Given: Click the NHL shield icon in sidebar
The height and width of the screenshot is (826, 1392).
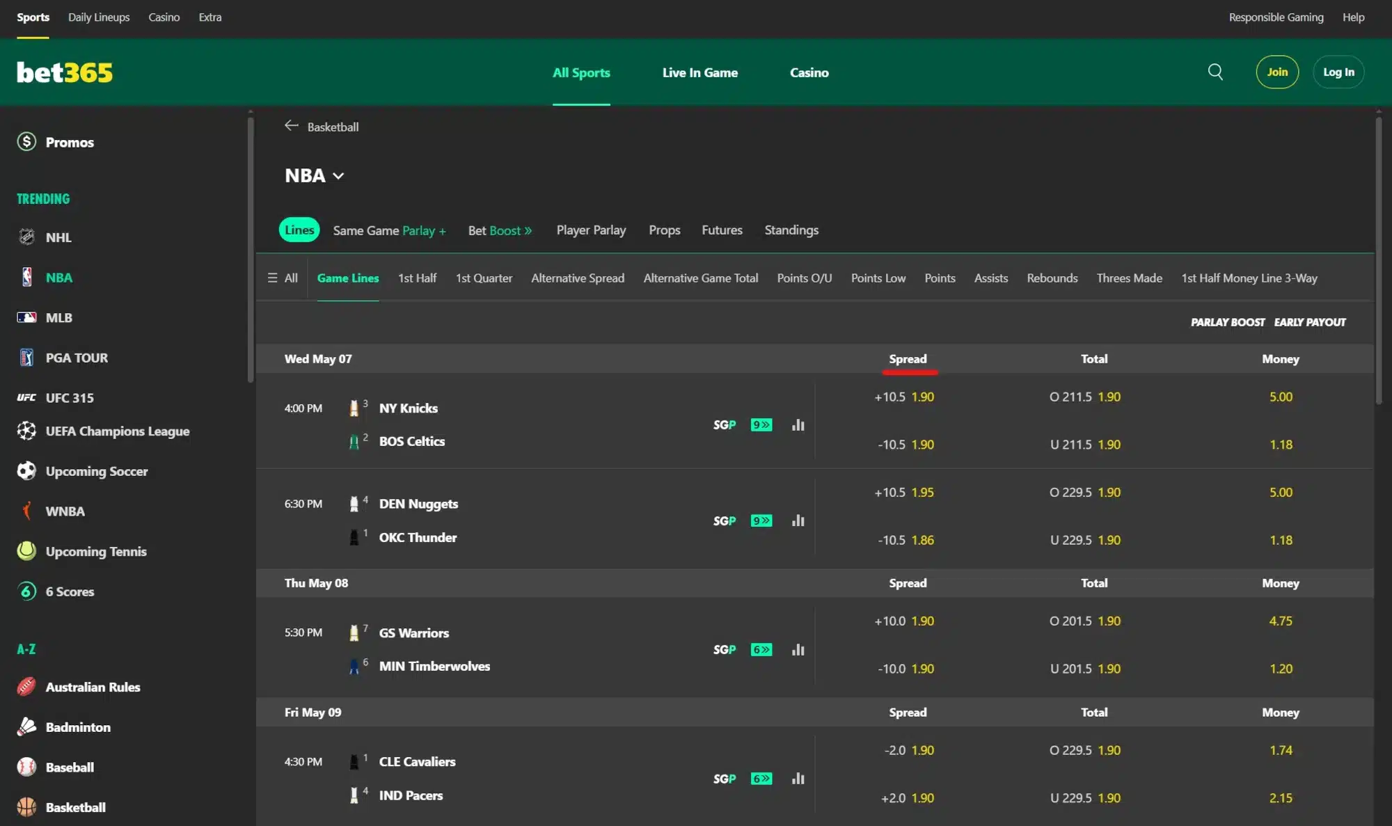Looking at the screenshot, I should click(26, 237).
